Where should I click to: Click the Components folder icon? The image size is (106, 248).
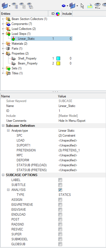pos(8,24)
